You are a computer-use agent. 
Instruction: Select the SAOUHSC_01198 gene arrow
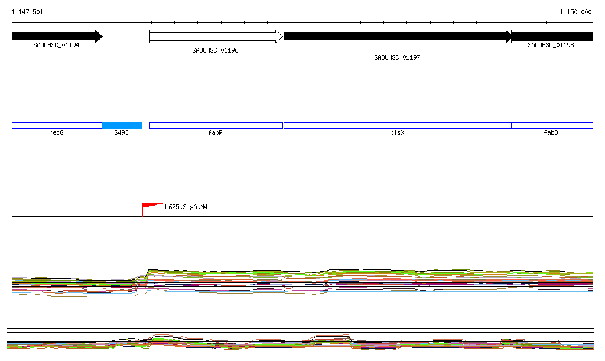point(552,37)
